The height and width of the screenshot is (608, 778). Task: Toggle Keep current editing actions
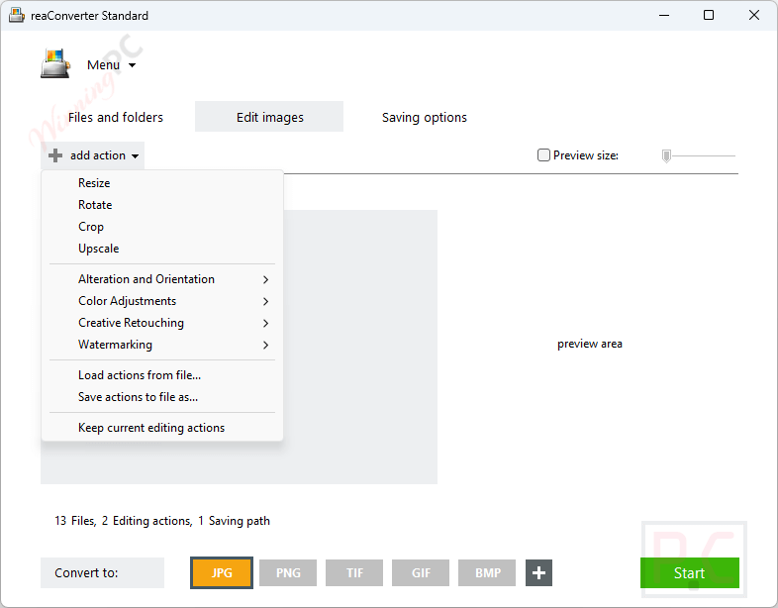pyautogui.click(x=162, y=428)
